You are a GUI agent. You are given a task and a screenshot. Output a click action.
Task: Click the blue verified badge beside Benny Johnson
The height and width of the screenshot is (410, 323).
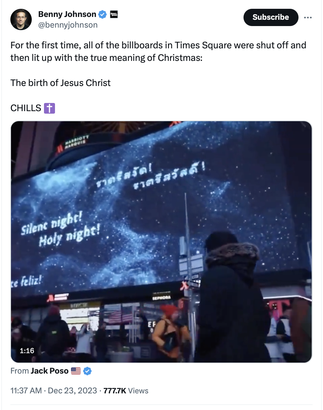(x=102, y=14)
